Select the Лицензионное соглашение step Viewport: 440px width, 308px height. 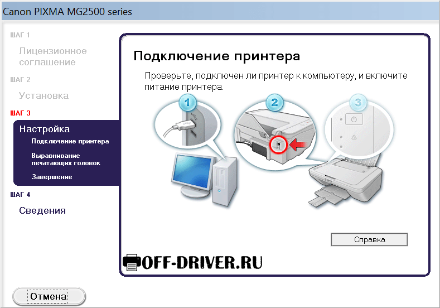[53, 56]
